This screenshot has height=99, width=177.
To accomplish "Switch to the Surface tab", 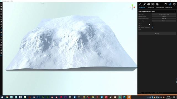I will click(142, 8).
